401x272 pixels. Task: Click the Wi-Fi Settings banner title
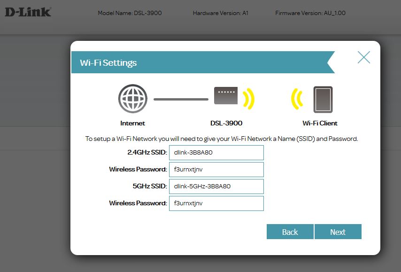pos(108,62)
